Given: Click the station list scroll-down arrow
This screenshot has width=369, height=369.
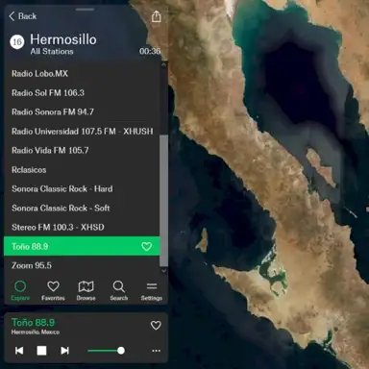Looking at the screenshot, I should coord(163,271).
